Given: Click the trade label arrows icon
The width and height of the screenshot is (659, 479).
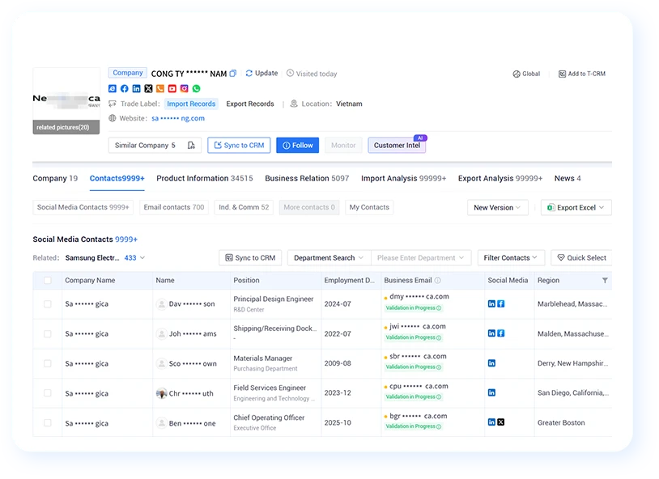Looking at the screenshot, I should pos(113,104).
